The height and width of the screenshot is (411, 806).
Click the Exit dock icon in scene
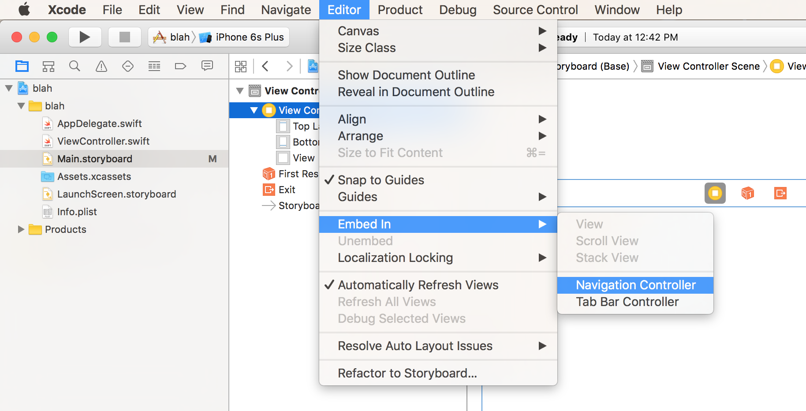pos(780,193)
